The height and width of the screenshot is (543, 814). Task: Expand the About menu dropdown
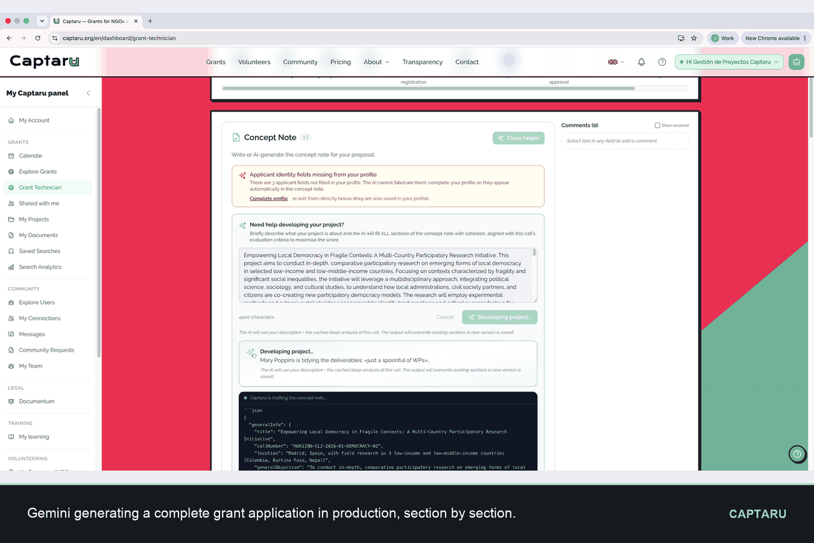pyautogui.click(x=376, y=62)
